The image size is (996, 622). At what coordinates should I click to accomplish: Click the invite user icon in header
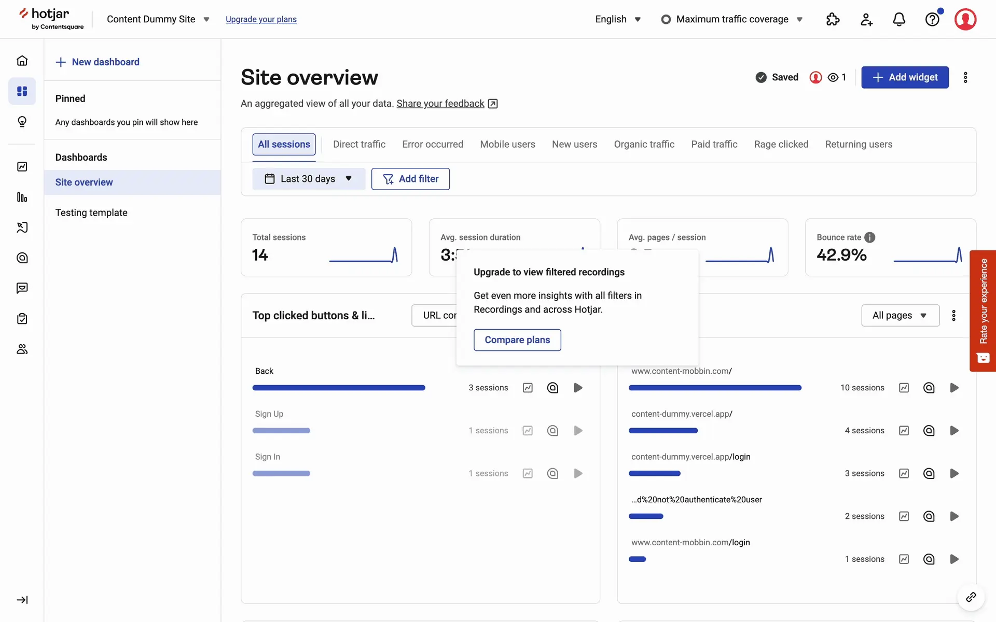(866, 20)
